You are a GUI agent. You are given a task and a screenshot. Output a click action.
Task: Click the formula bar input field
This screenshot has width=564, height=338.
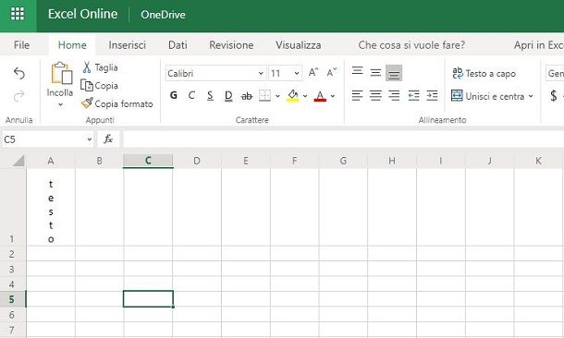tap(344, 139)
